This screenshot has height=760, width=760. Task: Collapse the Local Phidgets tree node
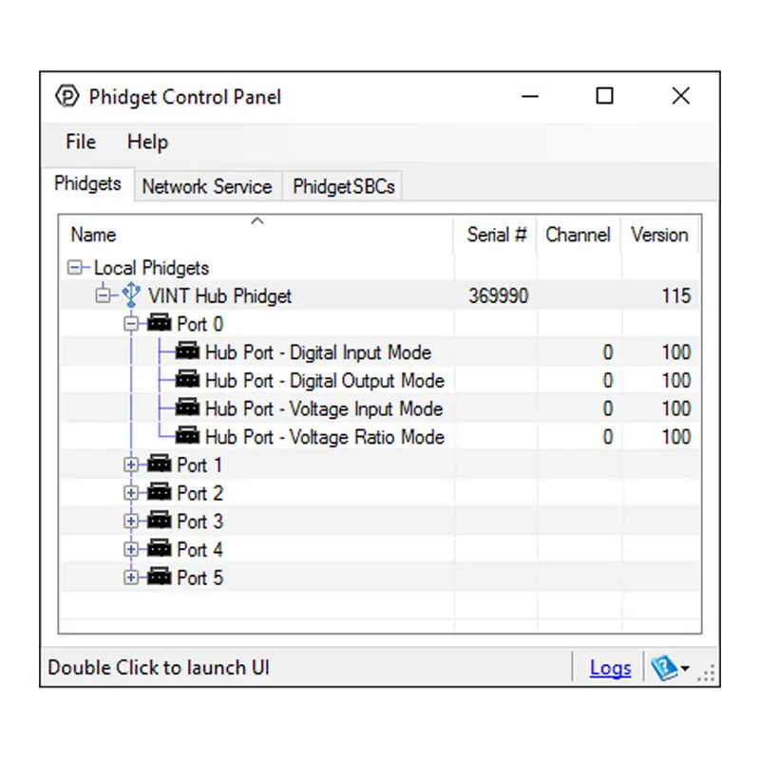75,267
